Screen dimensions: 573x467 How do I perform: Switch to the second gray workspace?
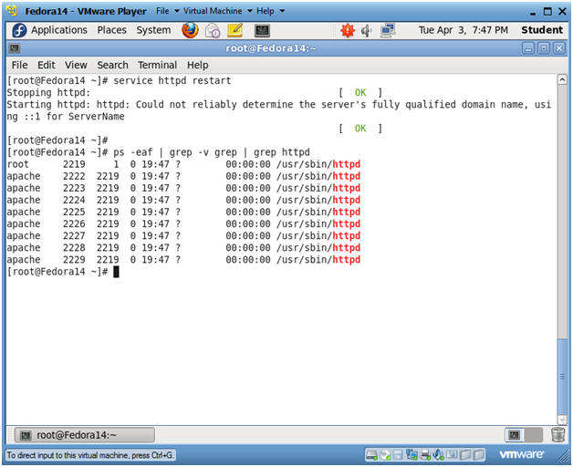point(533,435)
